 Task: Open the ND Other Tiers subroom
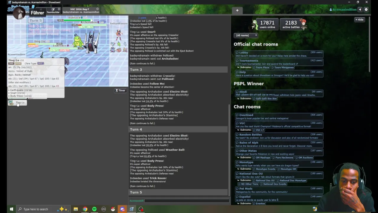pos(248,184)
